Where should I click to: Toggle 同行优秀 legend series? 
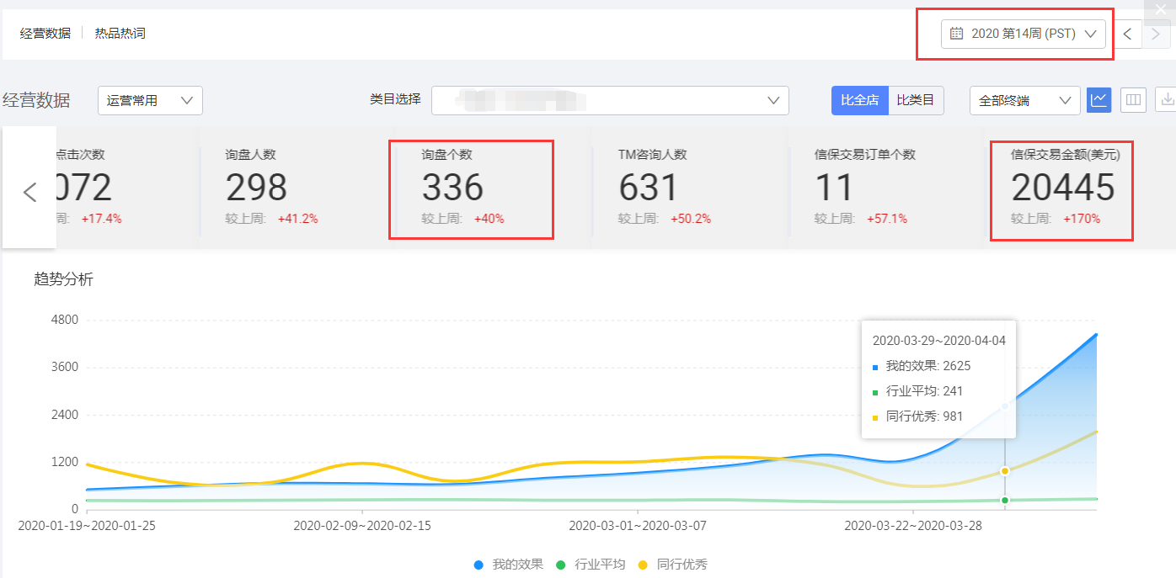pos(672,565)
